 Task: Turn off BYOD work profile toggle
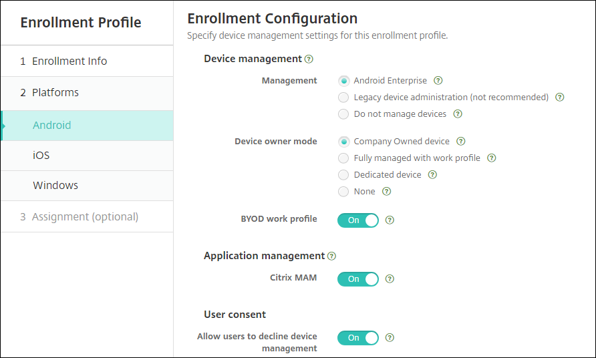click(358, 220)
